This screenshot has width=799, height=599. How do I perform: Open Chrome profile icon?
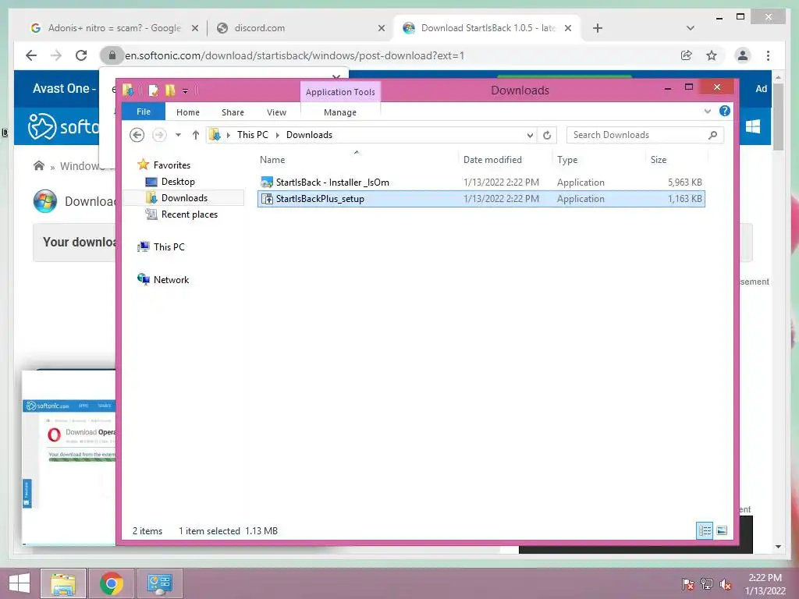pos(743,55)
